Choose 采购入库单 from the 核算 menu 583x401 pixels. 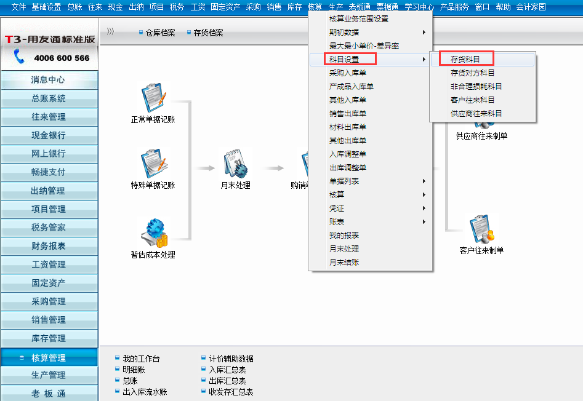coord(347,73)
